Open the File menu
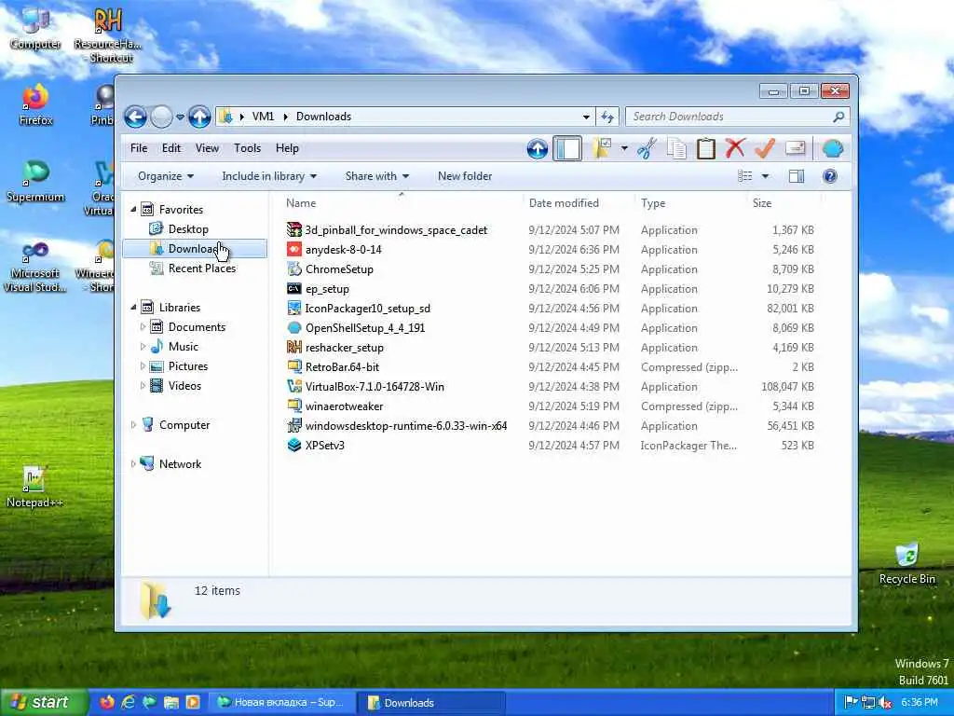This screenshot has height=716, width=954. coord(139,148)
